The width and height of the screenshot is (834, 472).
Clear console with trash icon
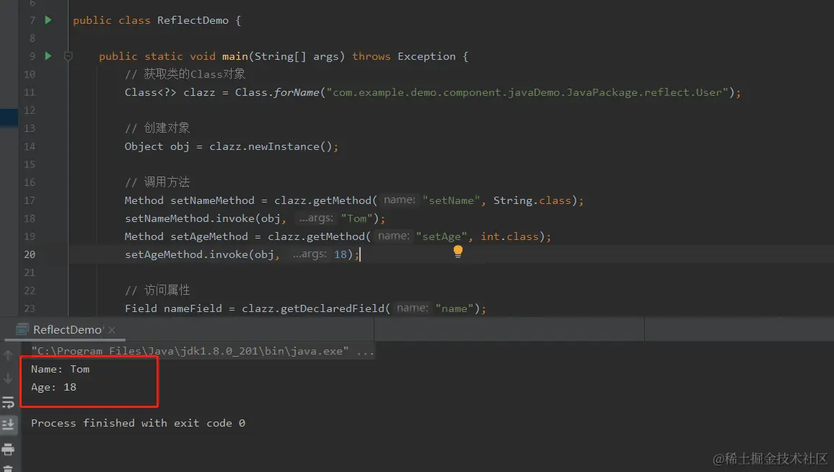[8, 469]
